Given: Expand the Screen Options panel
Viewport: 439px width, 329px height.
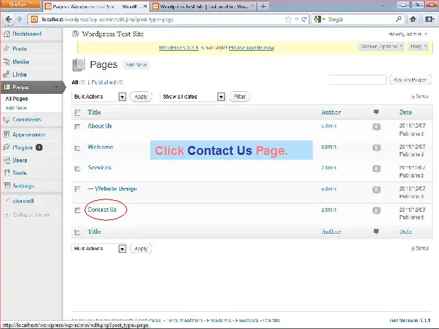Looking at the screenshot, I should 381,46.
